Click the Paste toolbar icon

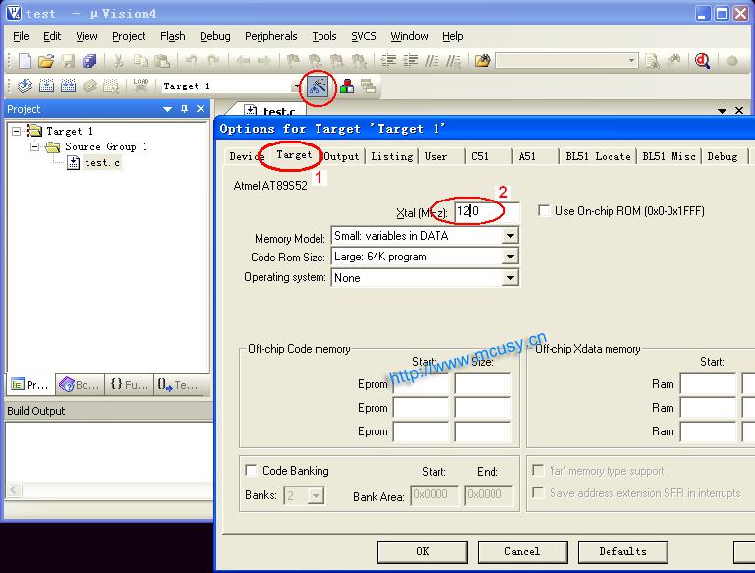pyautogui.click(x=162, y=61)
